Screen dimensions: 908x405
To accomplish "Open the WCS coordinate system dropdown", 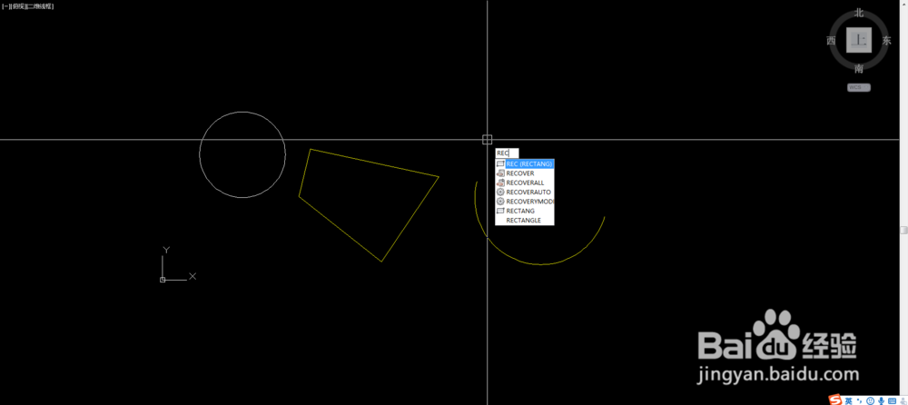I will (859, 87).
